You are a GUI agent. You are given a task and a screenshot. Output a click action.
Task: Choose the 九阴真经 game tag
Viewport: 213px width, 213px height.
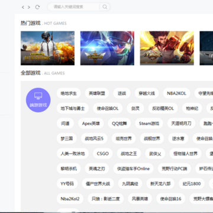130,183
